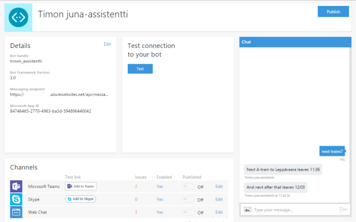Click the Microsoft Teams channel name

[x=44, y=186]
